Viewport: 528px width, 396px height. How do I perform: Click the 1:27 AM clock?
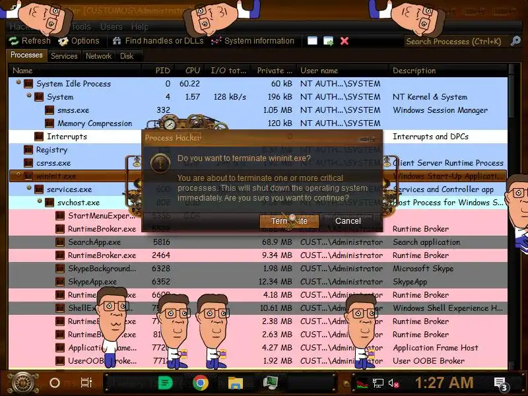pos(444,383)
